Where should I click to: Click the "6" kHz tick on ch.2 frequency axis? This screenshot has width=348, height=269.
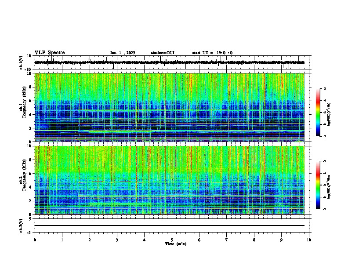coord(30,174)
